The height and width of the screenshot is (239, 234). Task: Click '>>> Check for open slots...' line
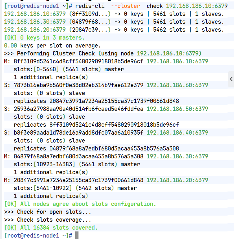(x=48, y=212)
